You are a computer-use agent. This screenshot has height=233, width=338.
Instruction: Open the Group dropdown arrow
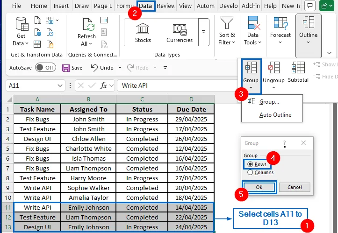tap(251, 87)
